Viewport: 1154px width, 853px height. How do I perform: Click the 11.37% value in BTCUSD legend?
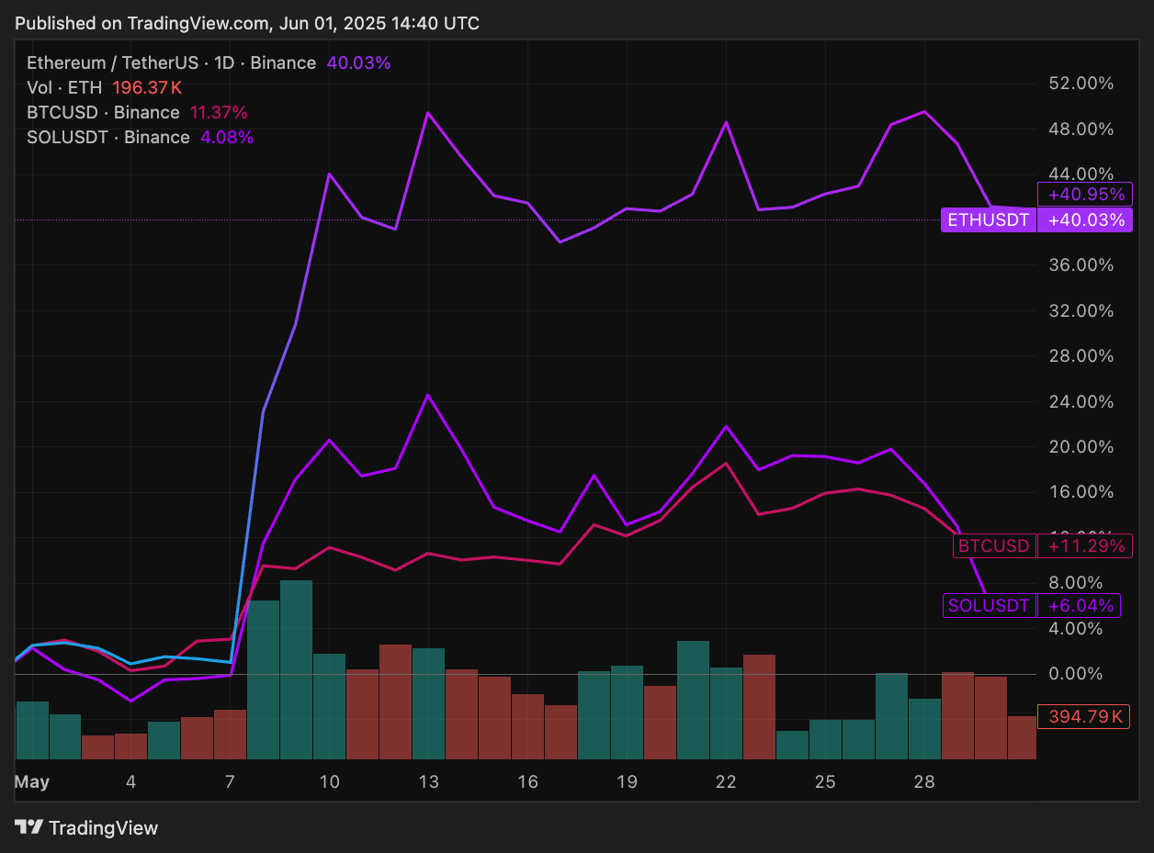pos(219,113)
